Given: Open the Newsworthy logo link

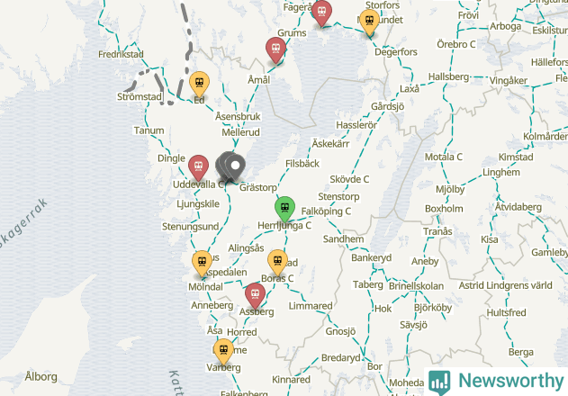Looking at the screenshot, I should click(496, 382).
